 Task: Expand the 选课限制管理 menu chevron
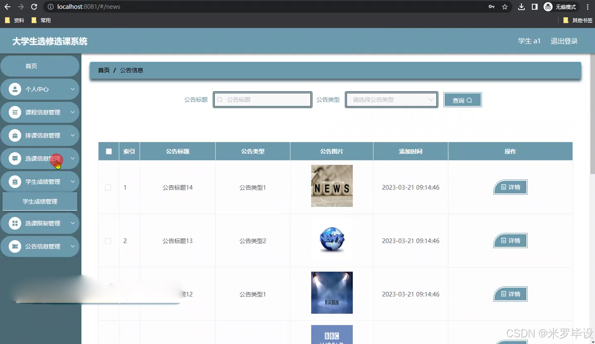pos(72,223)
